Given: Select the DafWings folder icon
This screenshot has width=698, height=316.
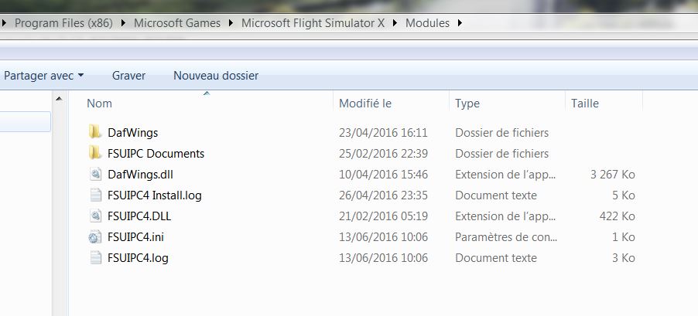Looking at the screenshot, I should coord(95,132).
